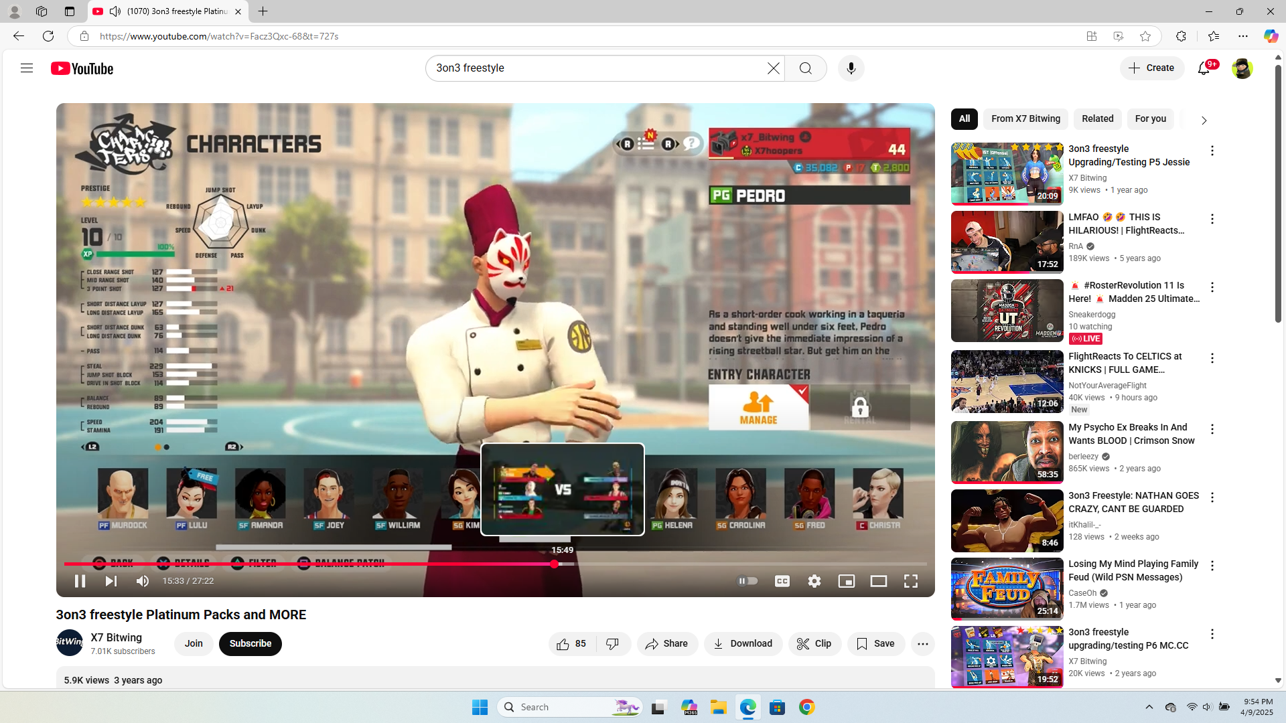Open Microsoft Store from the taskbar
Screen dimensions: 1286x723
tap(778, 707)
